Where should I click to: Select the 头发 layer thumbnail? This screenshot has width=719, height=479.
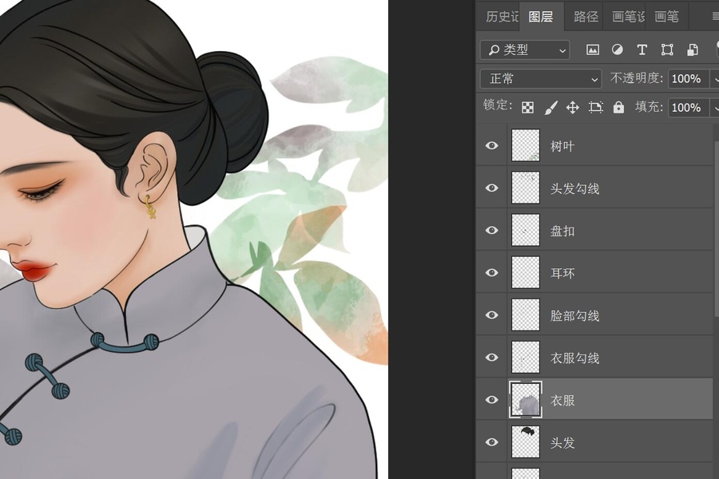tap(526, 441)
